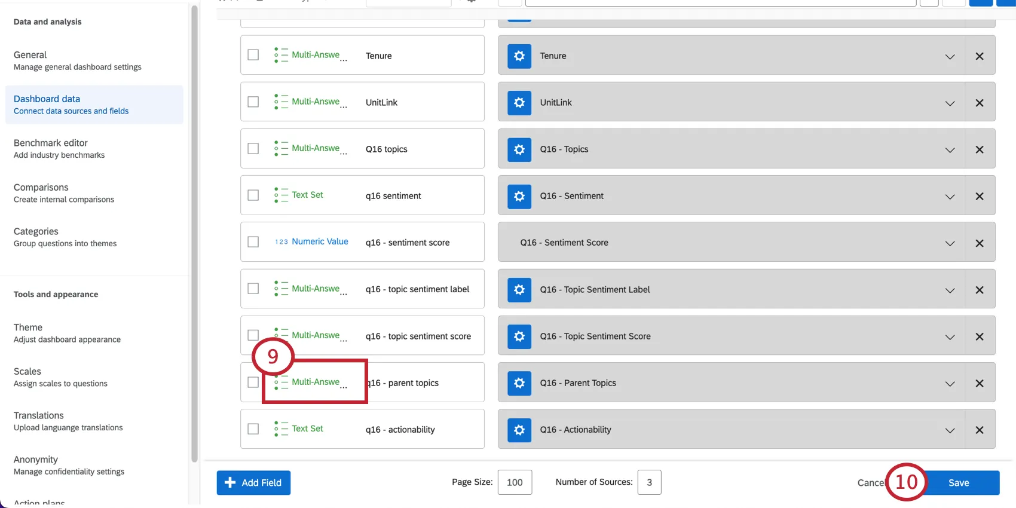The width and height of the screenshot is (1016, 508).
Task: Click gear icon for Q16 - Actionability
Action: click(x=519, y=430)
